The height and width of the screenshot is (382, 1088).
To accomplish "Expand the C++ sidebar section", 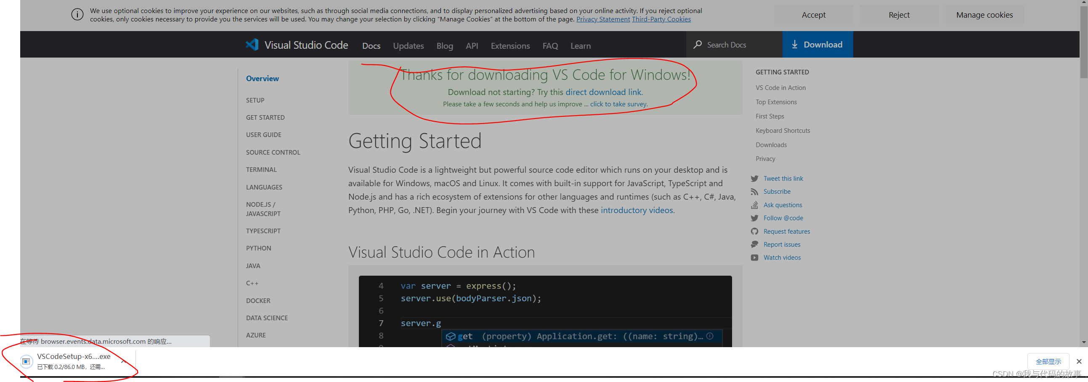I will (x=252, y=283).
